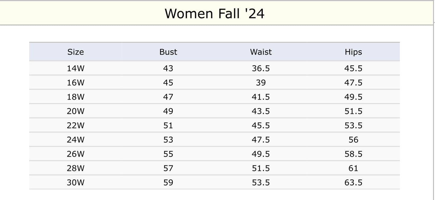Click the Bust column header
Viewport: 435px width, 200px height.
point(168,52)
